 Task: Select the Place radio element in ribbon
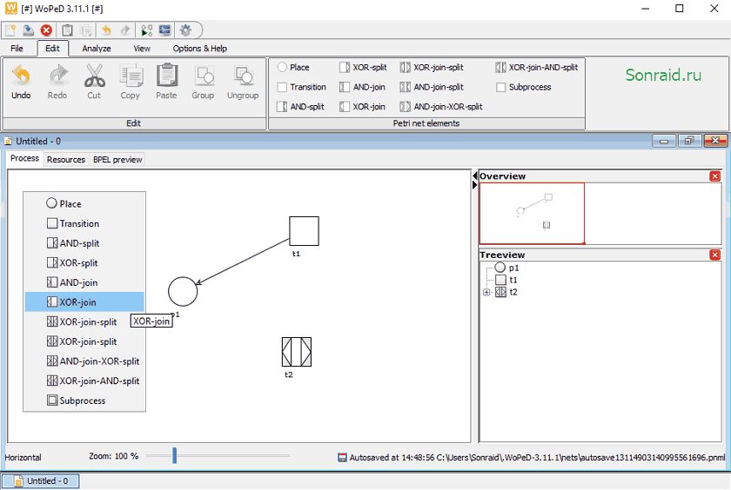click(x=293, y=68)
